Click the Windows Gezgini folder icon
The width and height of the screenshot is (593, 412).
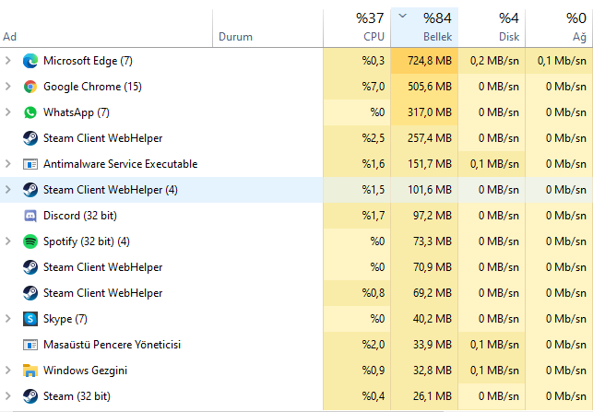(30, 371)
